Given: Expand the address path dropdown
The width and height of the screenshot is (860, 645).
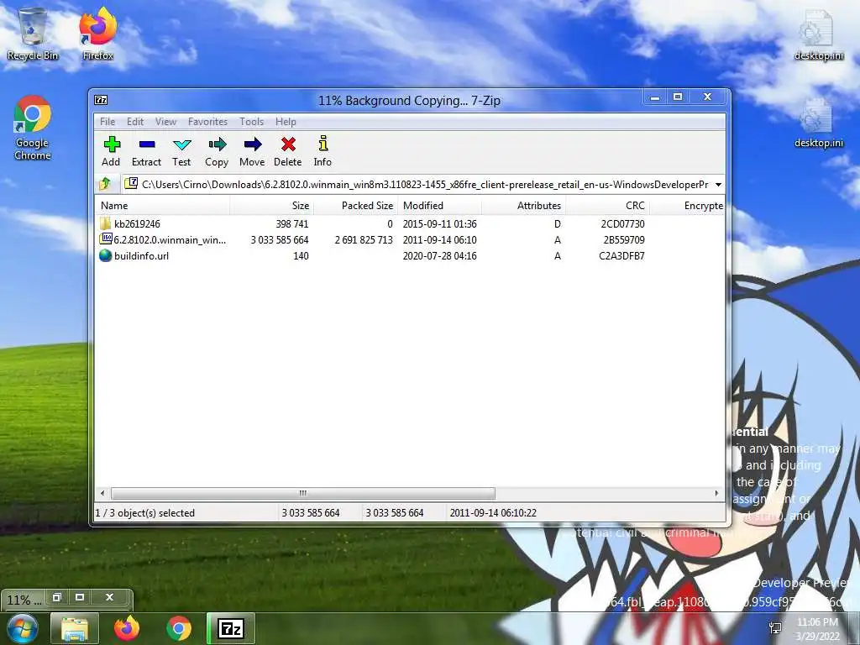Looking at the screenshot, I should coord(719,184).
